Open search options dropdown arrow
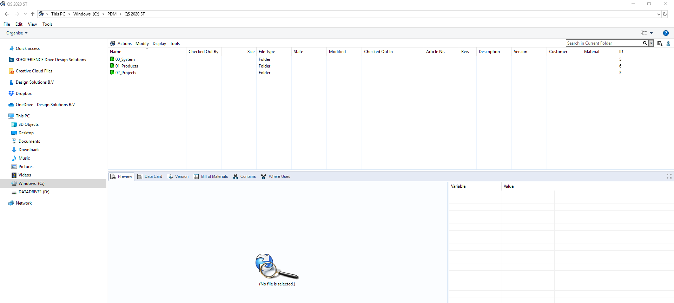674x303 pixels. [651, 43]
